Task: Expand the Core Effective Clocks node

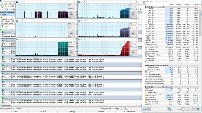Action: click(x=145, y=46)
